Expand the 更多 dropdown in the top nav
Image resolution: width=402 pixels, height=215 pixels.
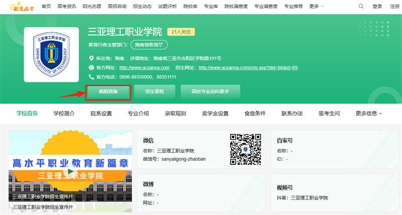click(317, 7)
